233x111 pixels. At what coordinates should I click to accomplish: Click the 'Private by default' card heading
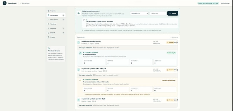[x=54, y=51]
